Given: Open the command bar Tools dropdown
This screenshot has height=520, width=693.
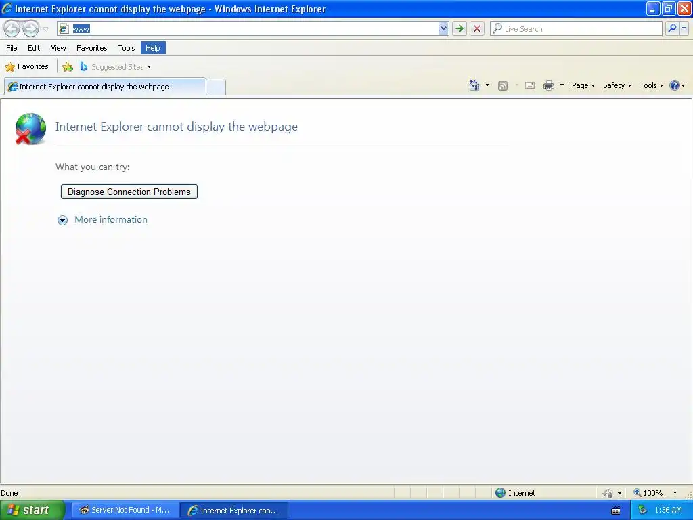Looking at the screenshot, I should point(651,85).
